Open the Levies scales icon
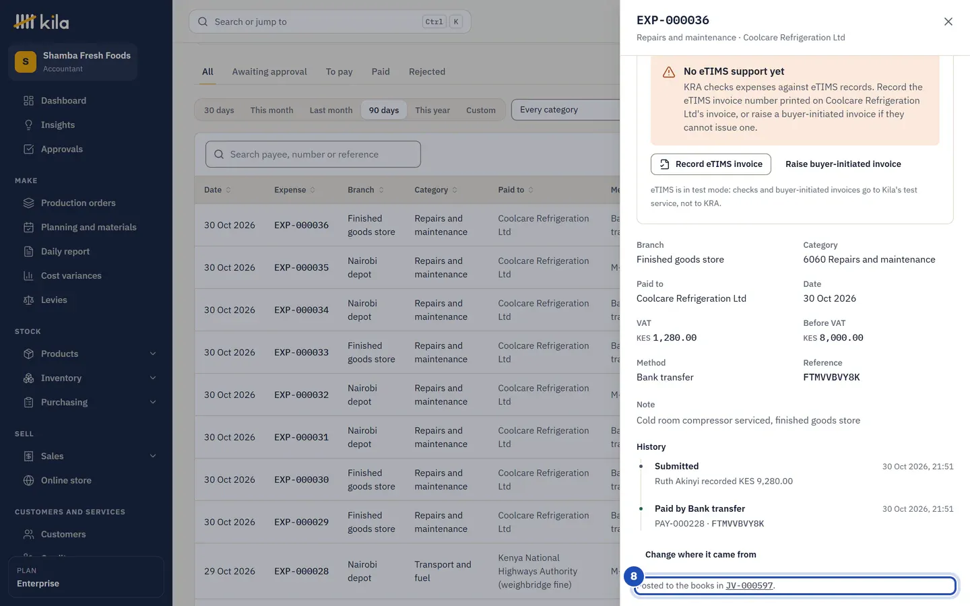 point(28,300)
